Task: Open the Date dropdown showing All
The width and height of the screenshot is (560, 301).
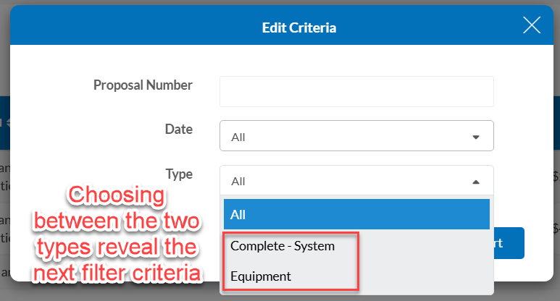Action: (x=356, y=135)
